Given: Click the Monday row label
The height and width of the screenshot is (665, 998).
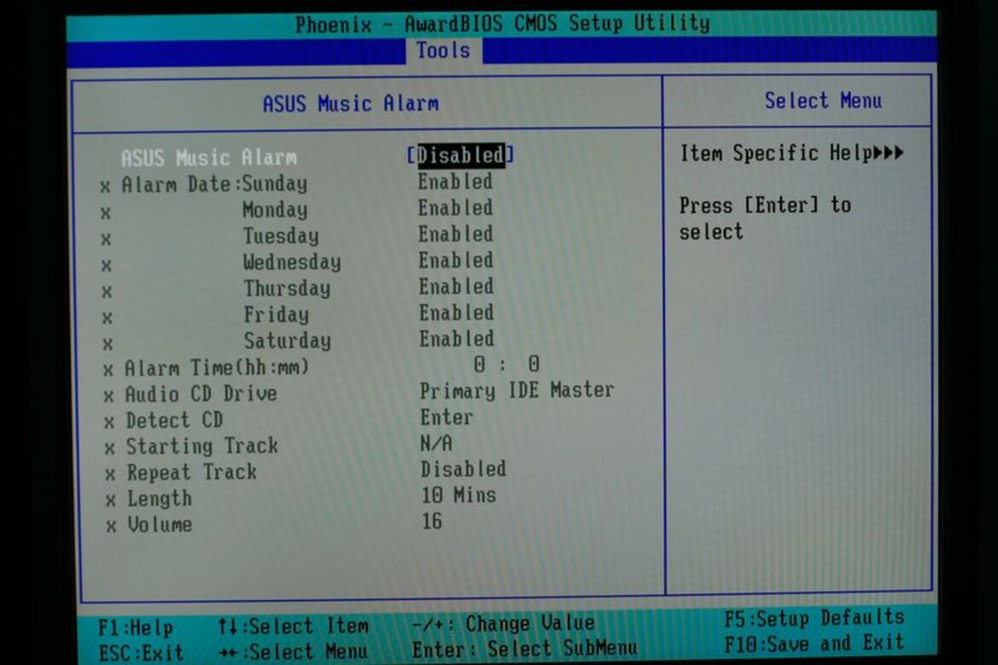Looking at the screenshot, I should [x=275, y=210].
